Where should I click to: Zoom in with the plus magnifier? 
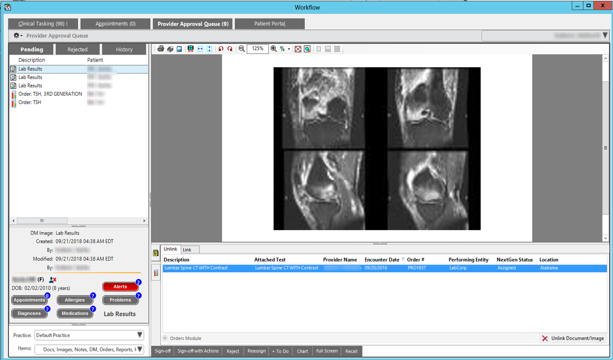(274, 49)
